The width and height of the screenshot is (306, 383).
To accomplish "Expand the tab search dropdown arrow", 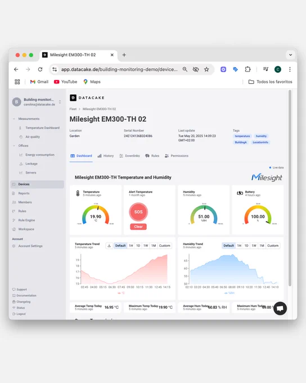I will pyautogui.click(x=290, y=55).
